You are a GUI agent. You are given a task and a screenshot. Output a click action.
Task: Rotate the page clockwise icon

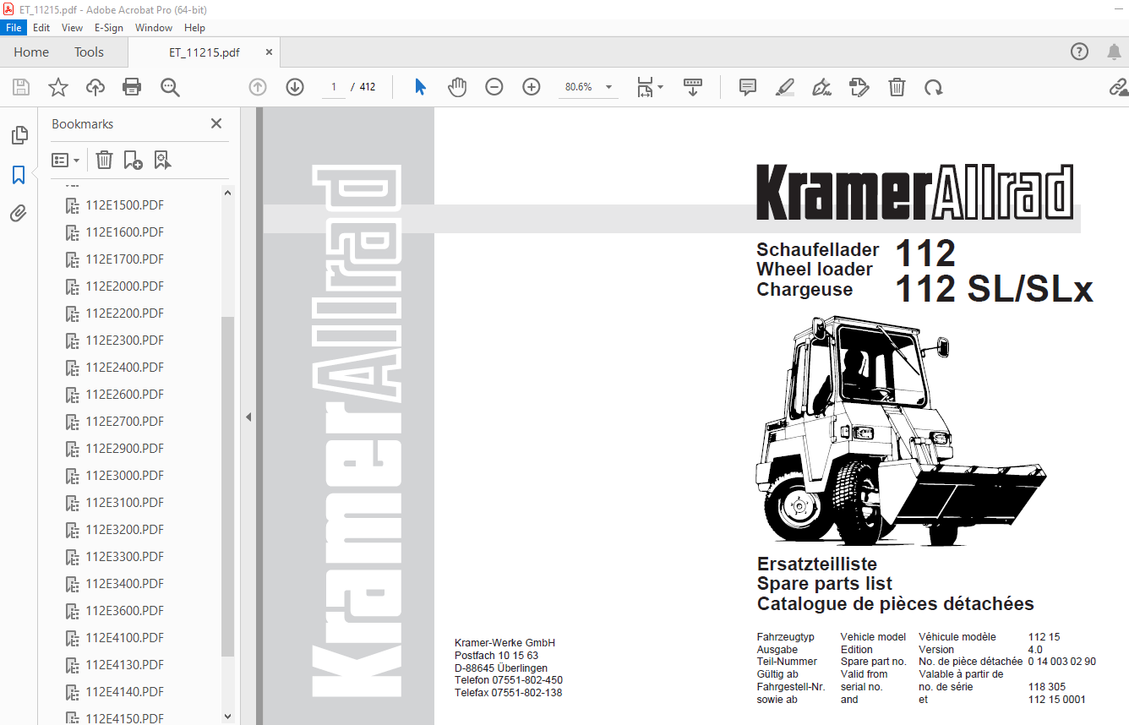tap(933, 87)
